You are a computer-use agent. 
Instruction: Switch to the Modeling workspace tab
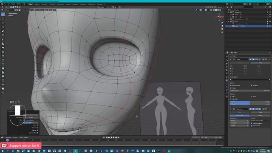[37, 4]
